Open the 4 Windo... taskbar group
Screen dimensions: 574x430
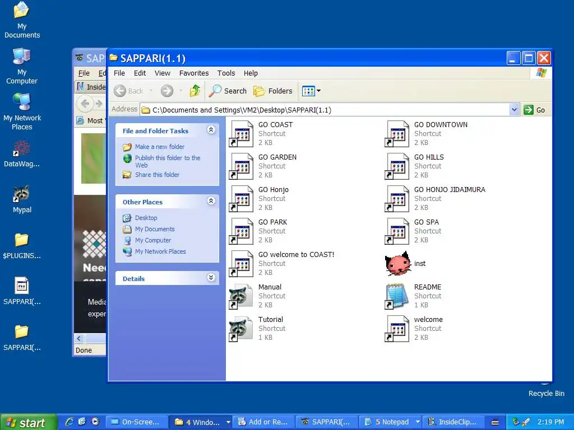(x=202, y=422)
